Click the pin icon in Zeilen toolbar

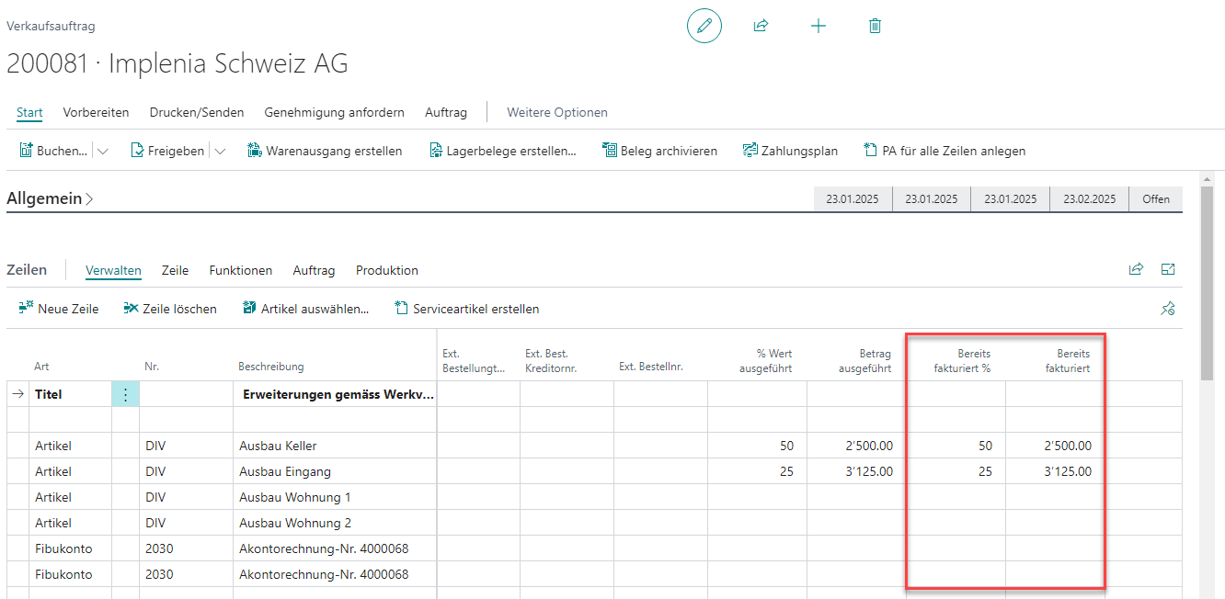pyautogui.click(x=1168, y=309)
